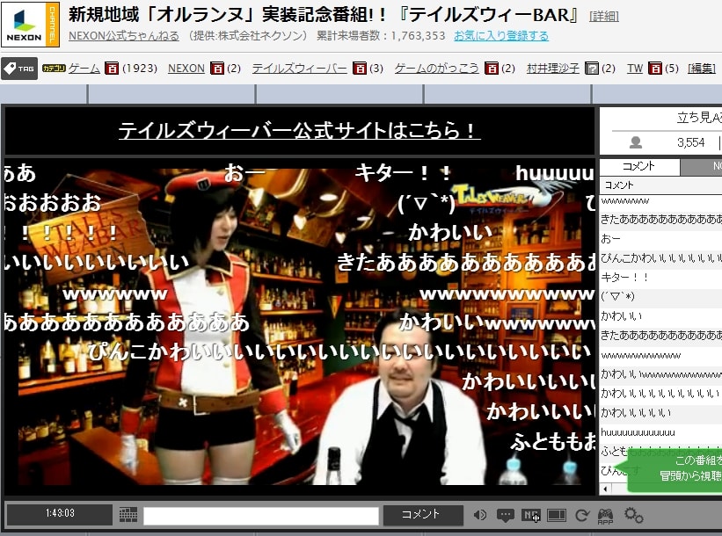
Task: Open the NEXON channel logo
Action: click(x=31, y=25)
